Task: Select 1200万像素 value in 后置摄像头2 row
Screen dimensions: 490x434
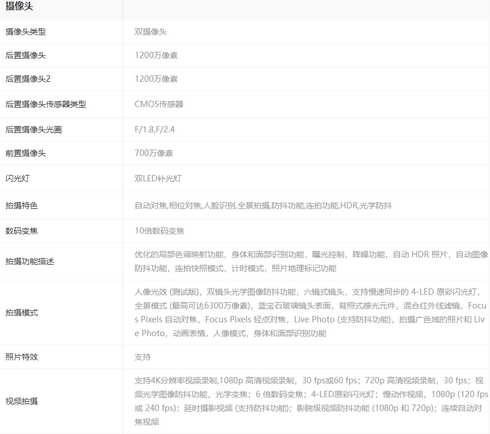Action: click(156, 79)
